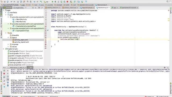Expand the mipmap folder
This screenshot has height=97, width=172.
point(8,44)
